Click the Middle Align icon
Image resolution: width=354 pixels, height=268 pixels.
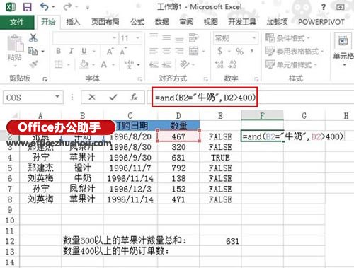(x=166, y=37)
